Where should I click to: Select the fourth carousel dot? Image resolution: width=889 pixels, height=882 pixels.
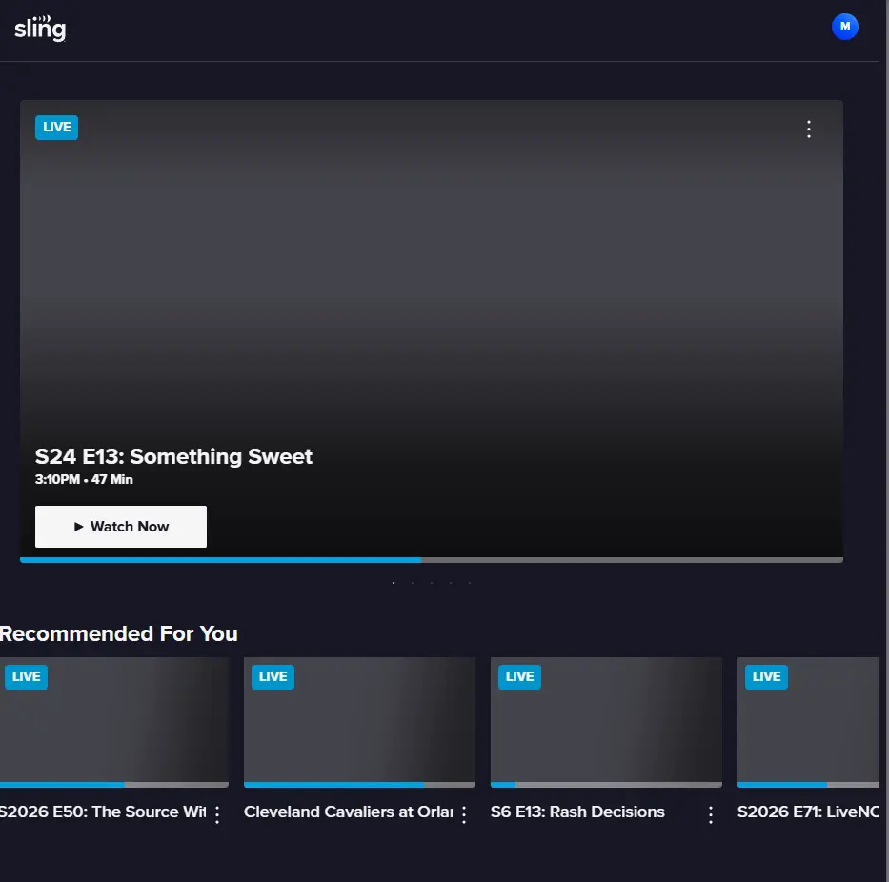[x=451, y=583]
